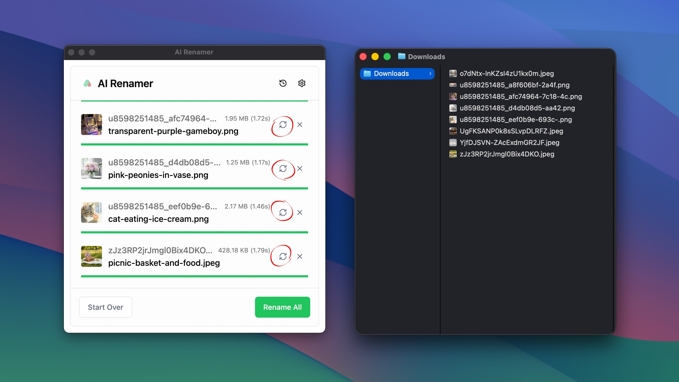
Task: Click the Start Over button
Action: [x=105, y=307]
